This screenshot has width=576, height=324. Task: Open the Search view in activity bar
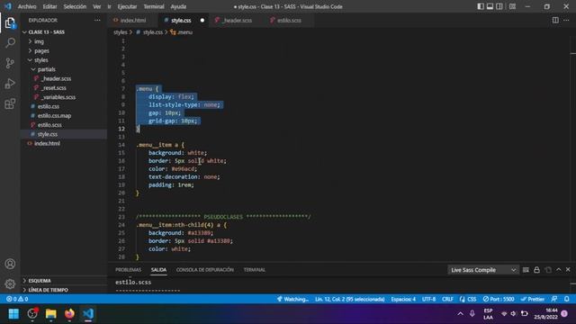10,42
